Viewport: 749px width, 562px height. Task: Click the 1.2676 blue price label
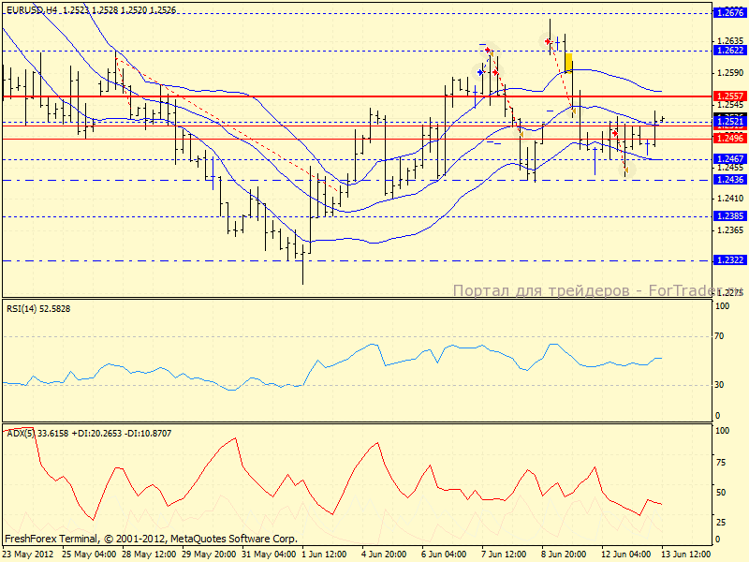729,13
